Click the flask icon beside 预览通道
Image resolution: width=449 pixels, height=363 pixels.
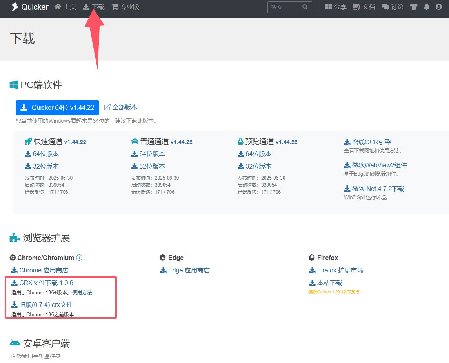tap(241, 141)
